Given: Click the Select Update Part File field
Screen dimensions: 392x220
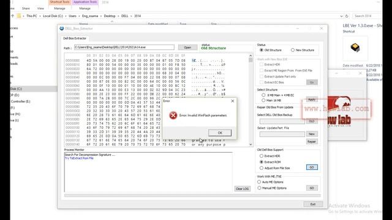Looking at the screenshot, I should click(x=282, y=134).
